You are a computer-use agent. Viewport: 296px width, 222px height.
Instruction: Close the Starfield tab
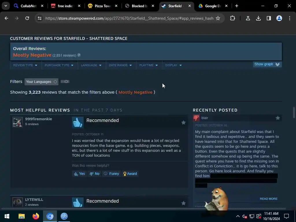[190, 6]
